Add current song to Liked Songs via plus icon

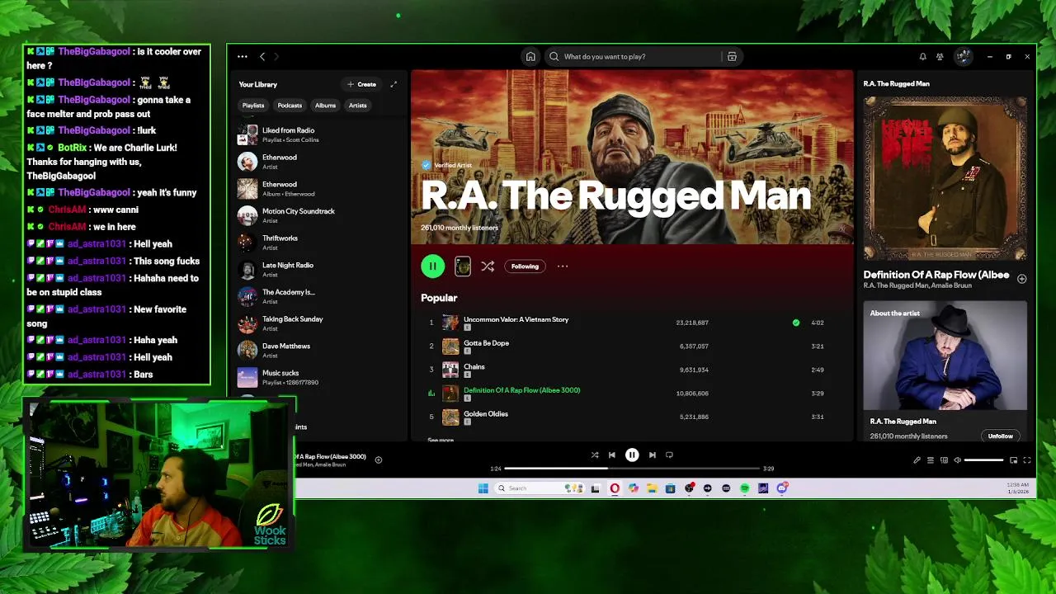(x=1021, y=279)
